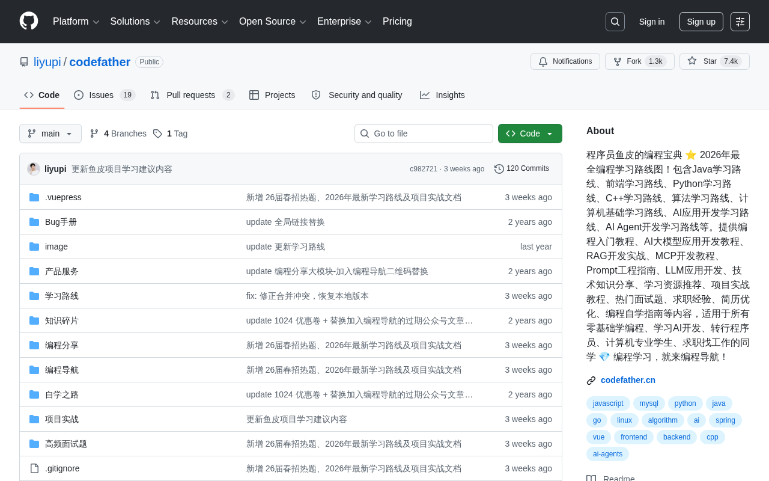Click the commit history clock icon
The height and width of the screenshot is (481, 769).
(x=499, y=169)
